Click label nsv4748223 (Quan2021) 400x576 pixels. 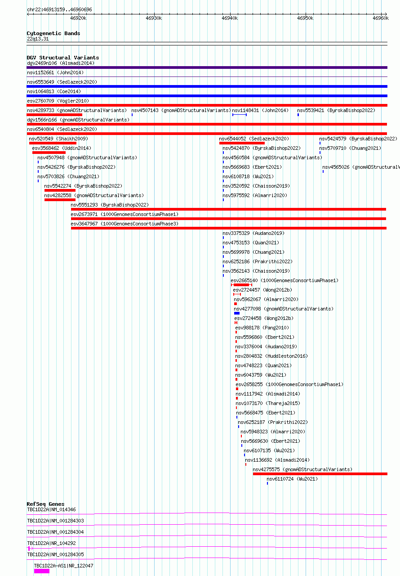tap(263, 365)
